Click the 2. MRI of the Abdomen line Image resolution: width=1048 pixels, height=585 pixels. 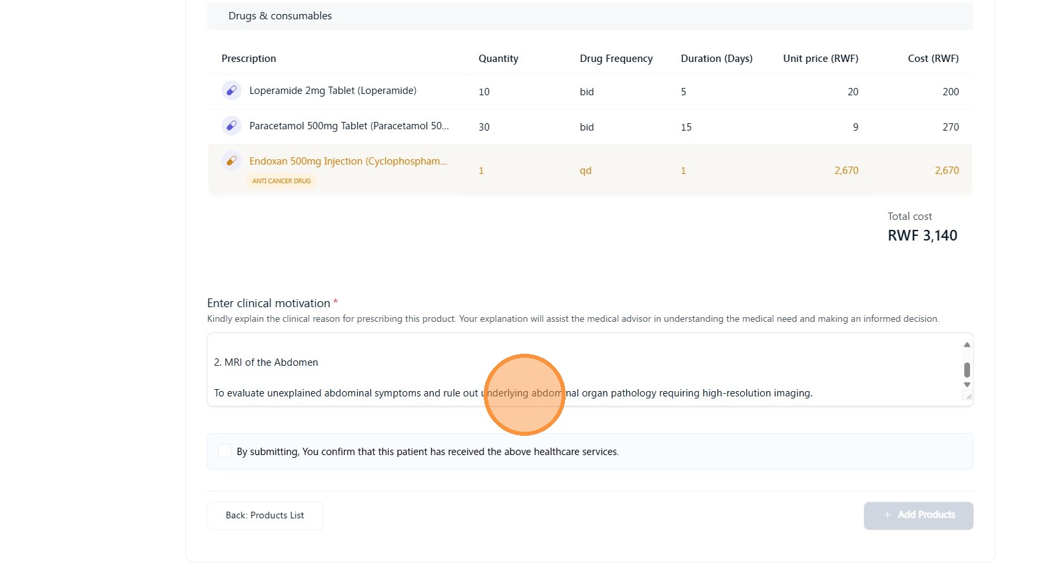[266, 362]
